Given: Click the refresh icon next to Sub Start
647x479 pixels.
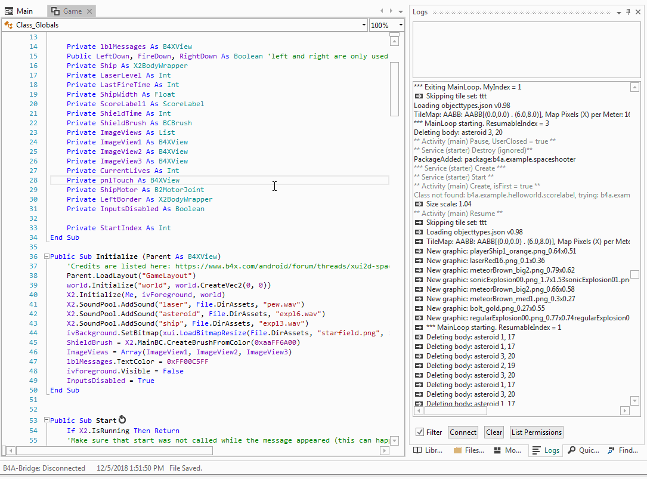Looking at the screenshot, I should (122, 421).
